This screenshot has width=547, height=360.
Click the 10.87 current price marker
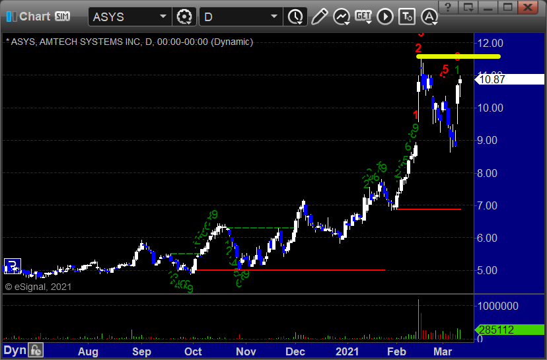pos(509,79)
